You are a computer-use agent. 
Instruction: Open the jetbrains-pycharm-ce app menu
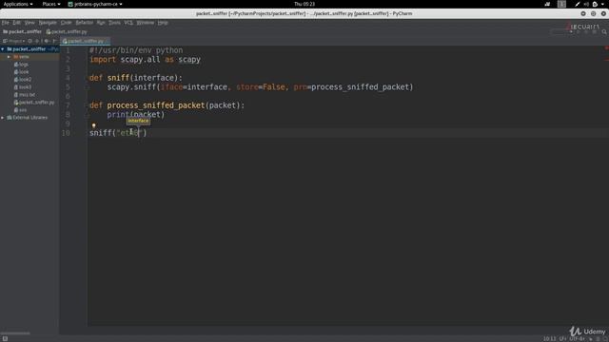(95, 4)
